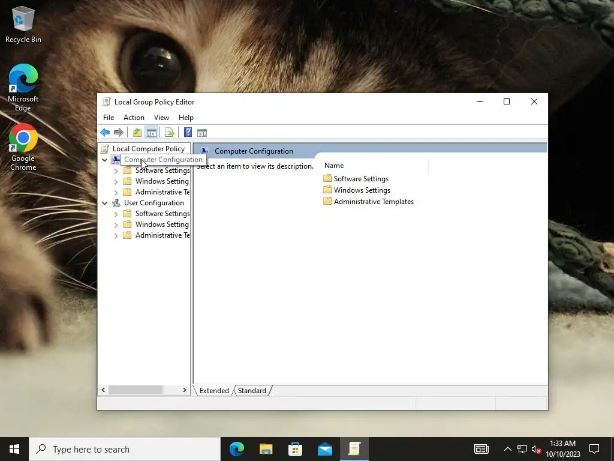Collapse the User Configuration tree node
Image resolution: width=614 pixels, height=461 pixels.
[104, 203]
